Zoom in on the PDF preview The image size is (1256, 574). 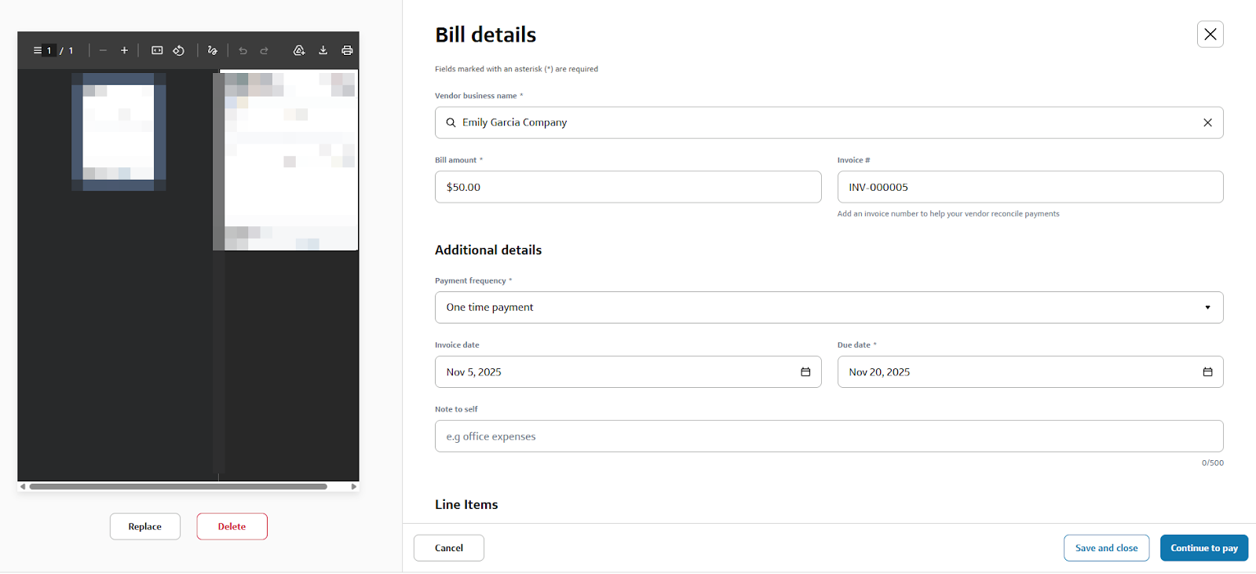(x=124, y=50)
